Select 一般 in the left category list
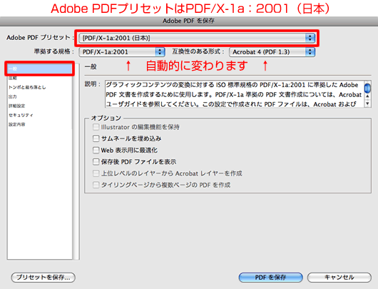 (x=39, y=69)
